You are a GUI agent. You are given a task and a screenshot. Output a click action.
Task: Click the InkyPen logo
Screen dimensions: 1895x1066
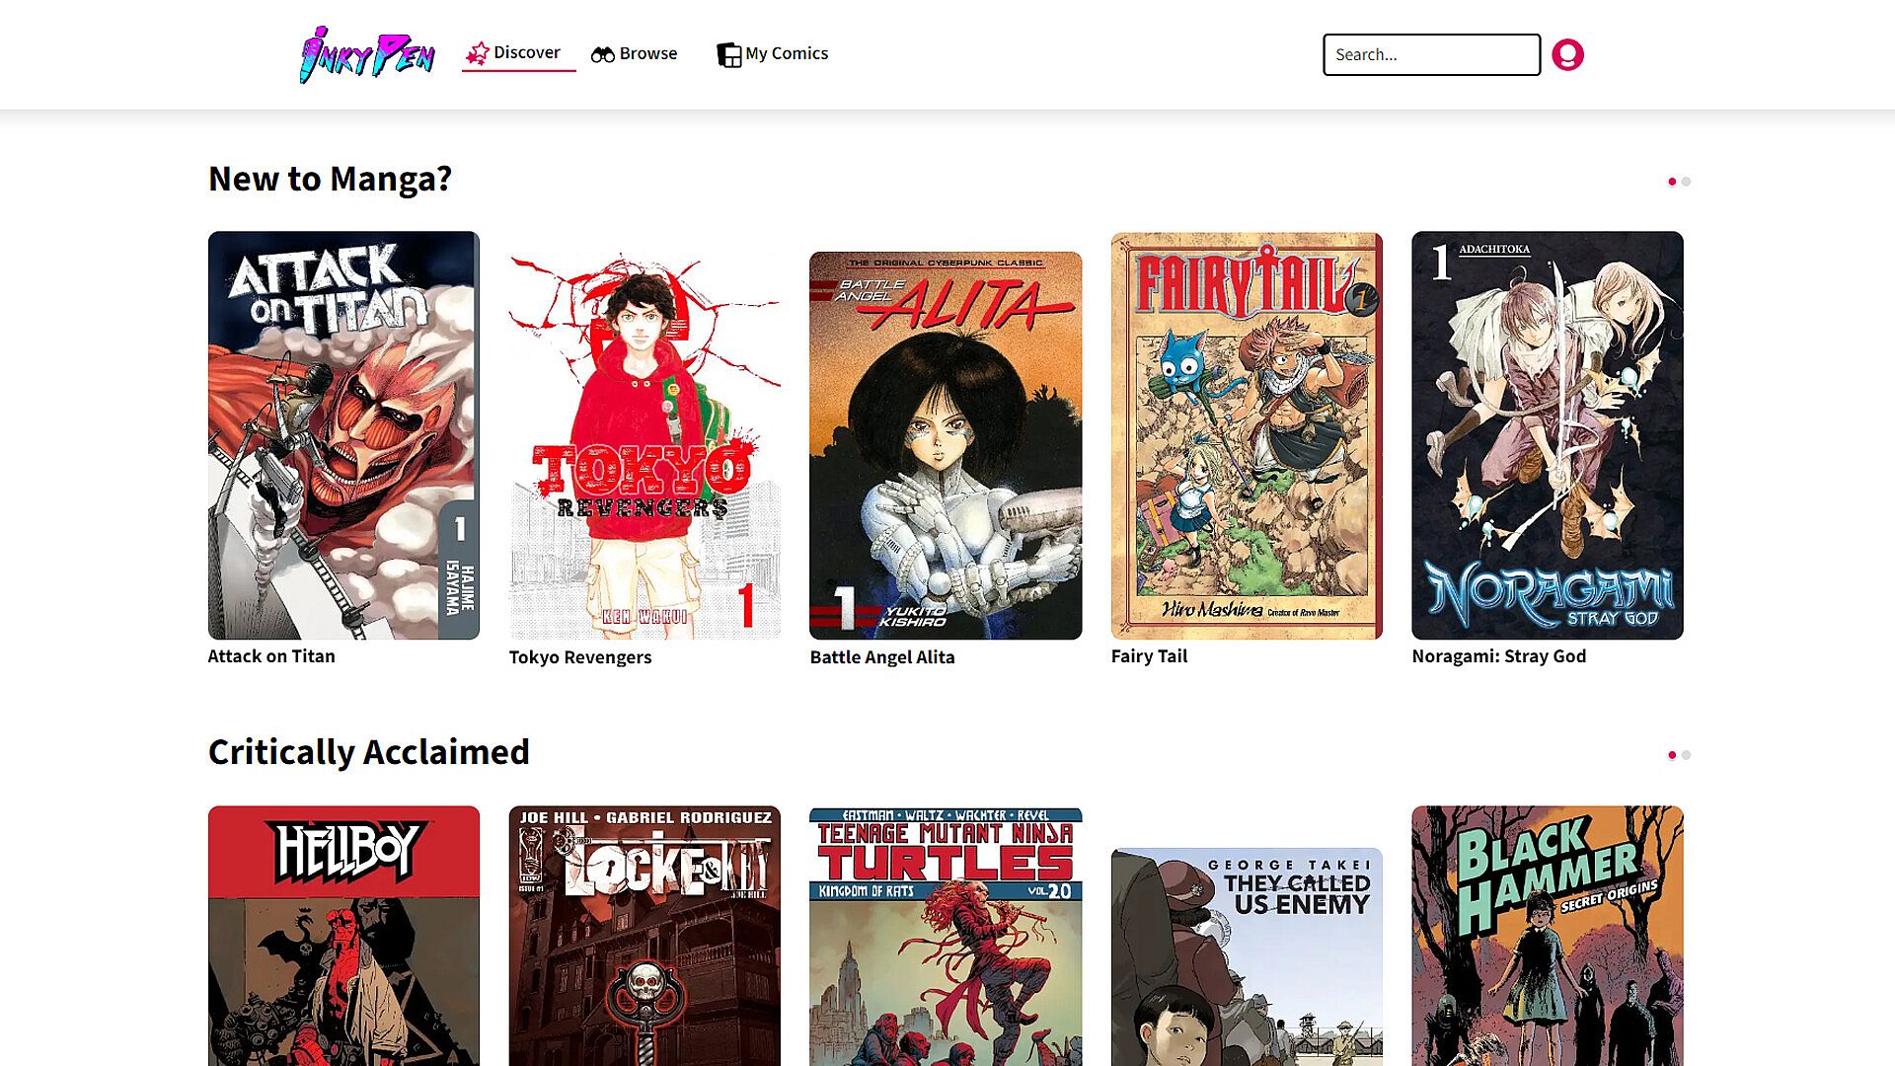tap(367, 54)
